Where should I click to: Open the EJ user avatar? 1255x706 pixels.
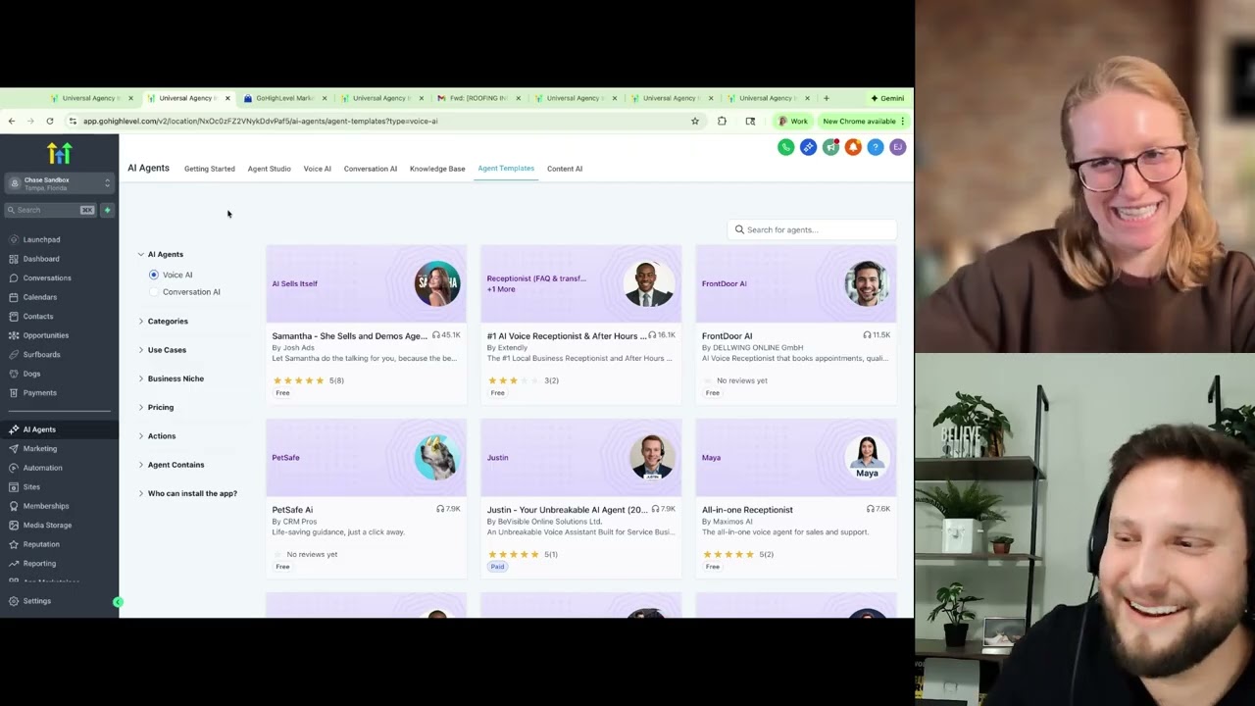[897, 147]
